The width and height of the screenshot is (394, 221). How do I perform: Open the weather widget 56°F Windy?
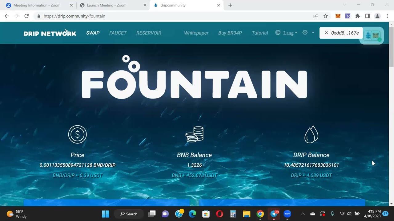coord(17,214)
